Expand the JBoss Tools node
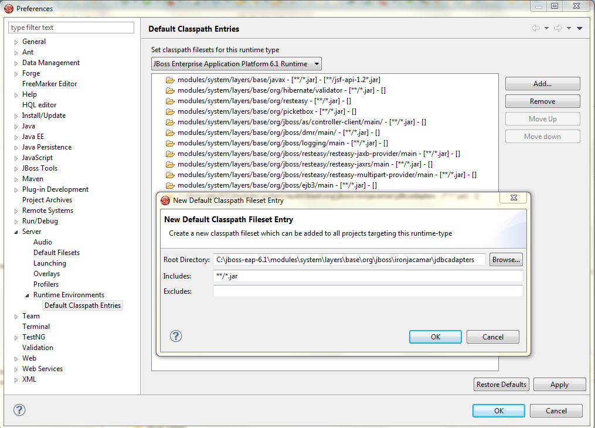Image resolution: width=595 pixels, height=428 pixels. click(x=16, y=169)
